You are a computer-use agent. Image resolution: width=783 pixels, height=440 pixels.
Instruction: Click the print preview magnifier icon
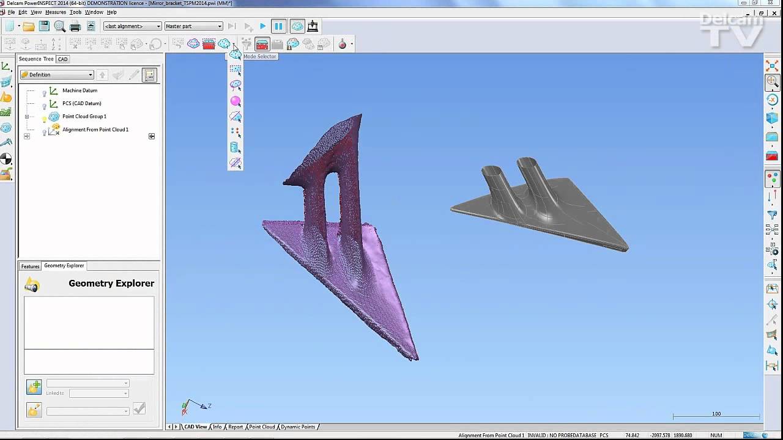point(59,26)
